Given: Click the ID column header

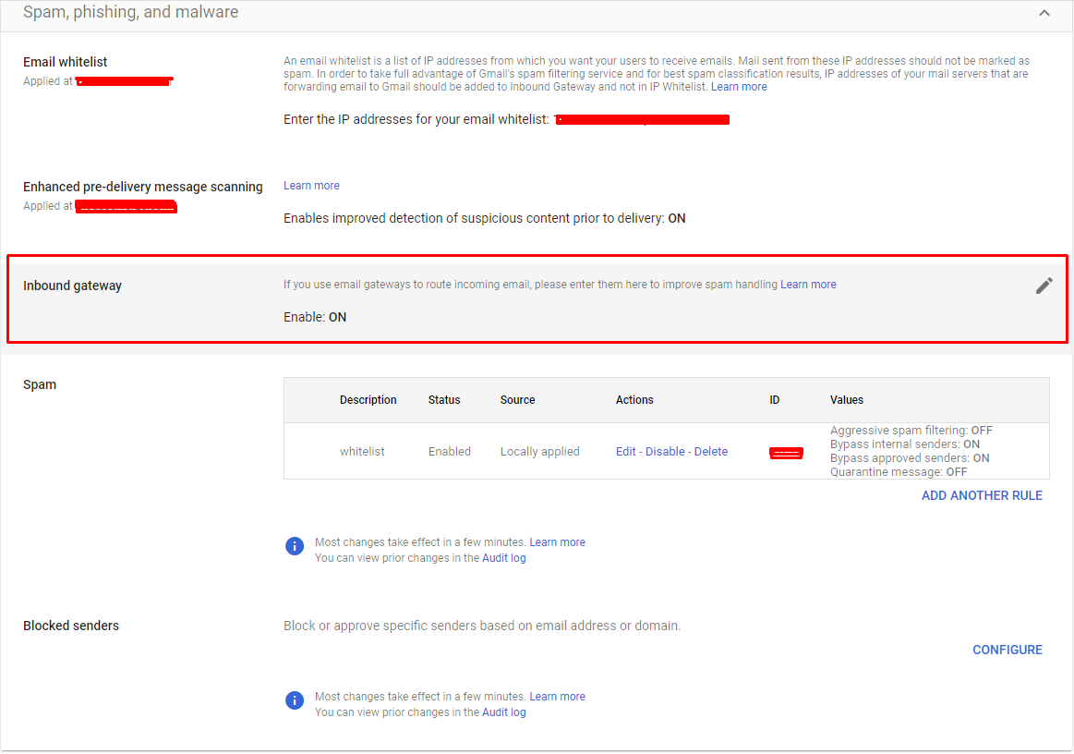Looking at the screenshot, I should (774, 399).
